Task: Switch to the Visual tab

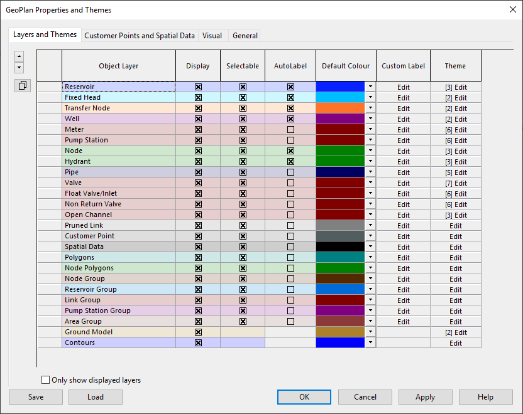Action: [212, 36]
